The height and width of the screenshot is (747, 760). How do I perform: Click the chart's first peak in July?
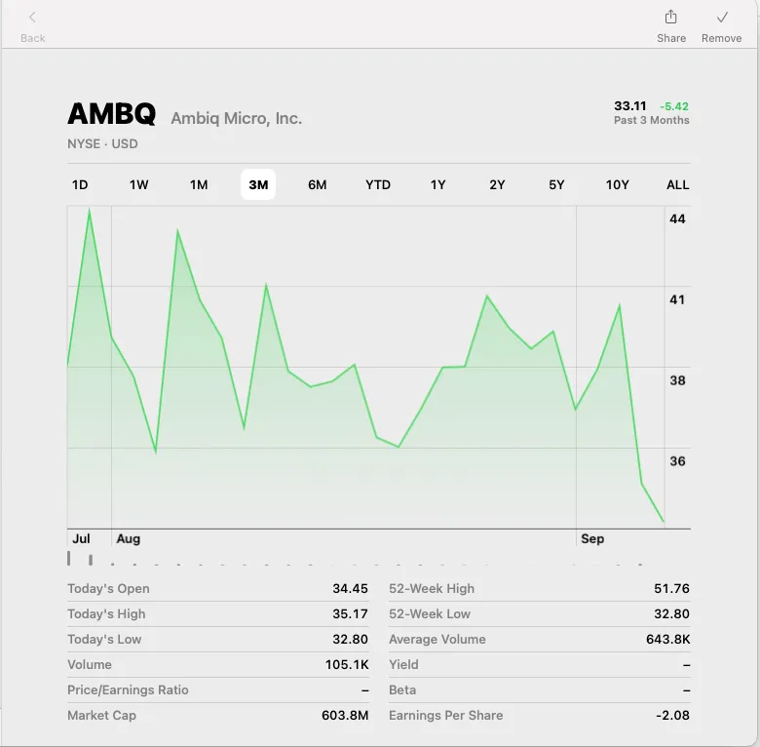click(x=90, y=211)
